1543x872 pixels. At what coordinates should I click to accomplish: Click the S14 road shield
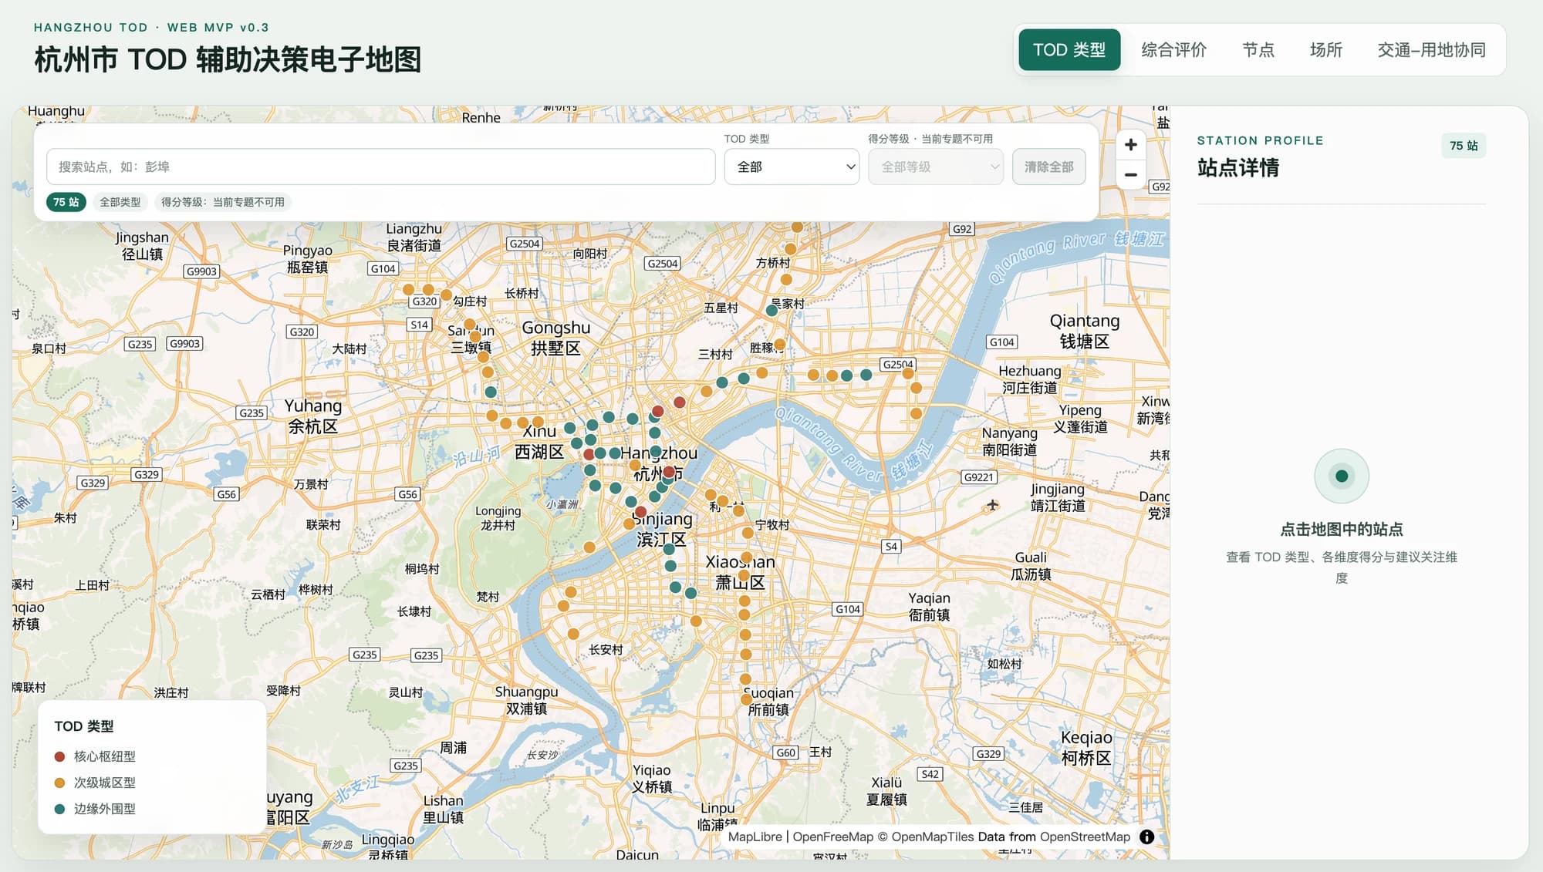419,325
